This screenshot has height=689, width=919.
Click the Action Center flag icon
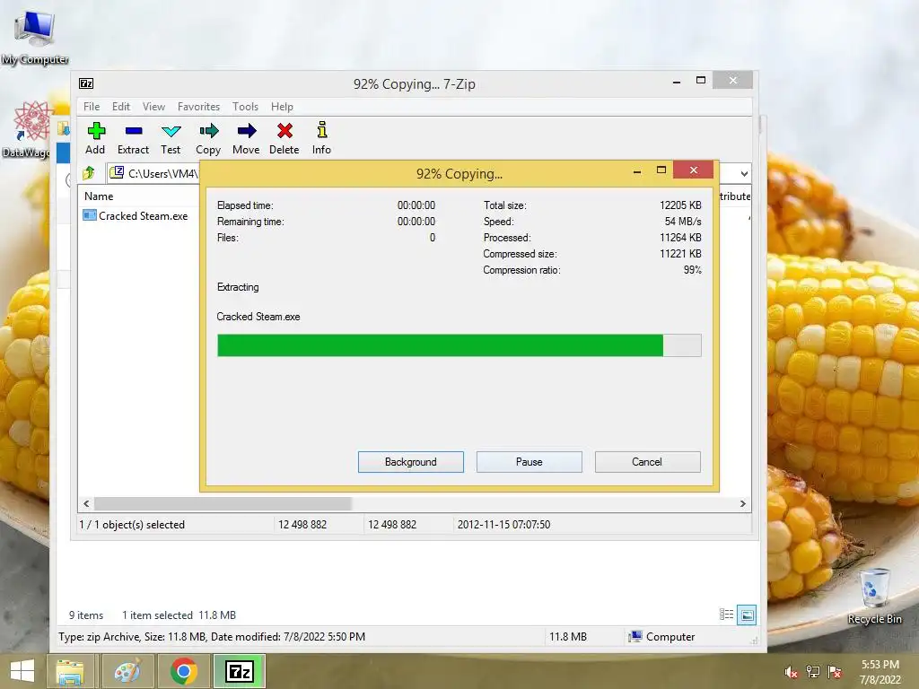click(x=835, y=672)
